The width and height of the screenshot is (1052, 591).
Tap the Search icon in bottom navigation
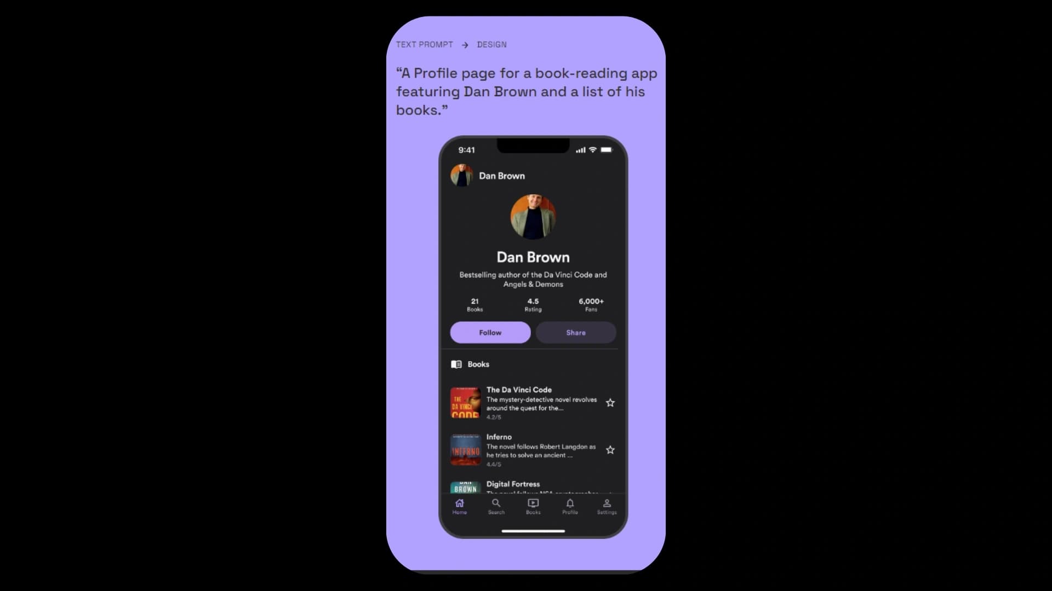(496, 505)
